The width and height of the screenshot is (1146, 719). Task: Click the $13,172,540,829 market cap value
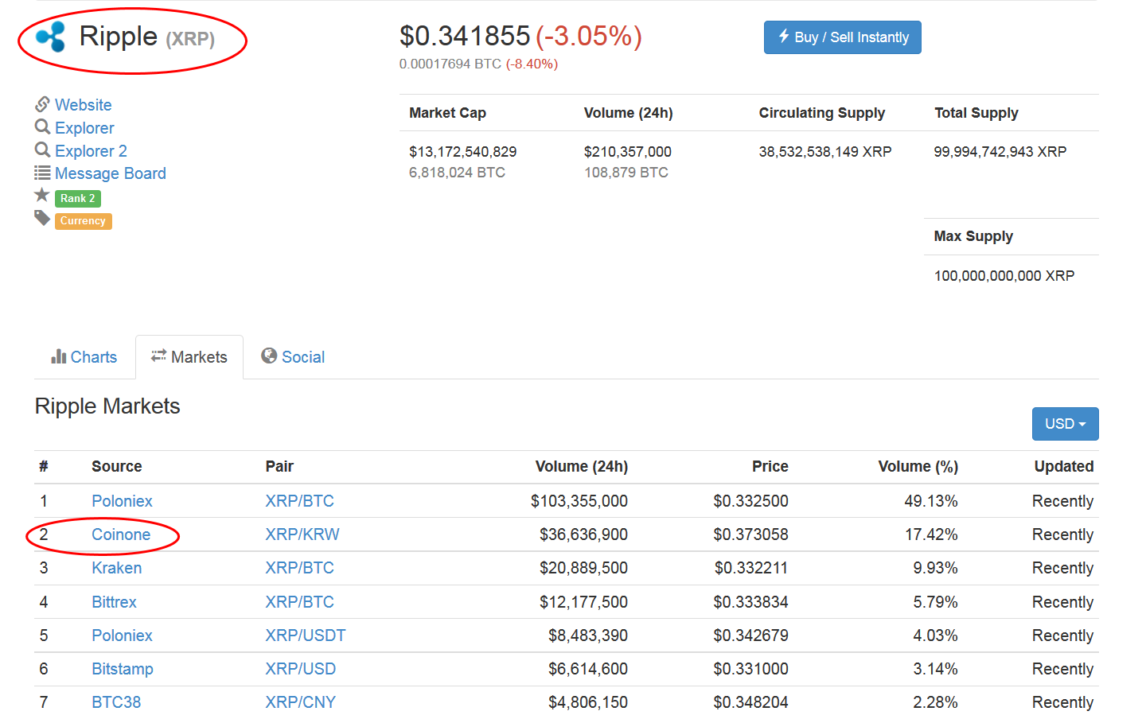click(x=463, y=151)
